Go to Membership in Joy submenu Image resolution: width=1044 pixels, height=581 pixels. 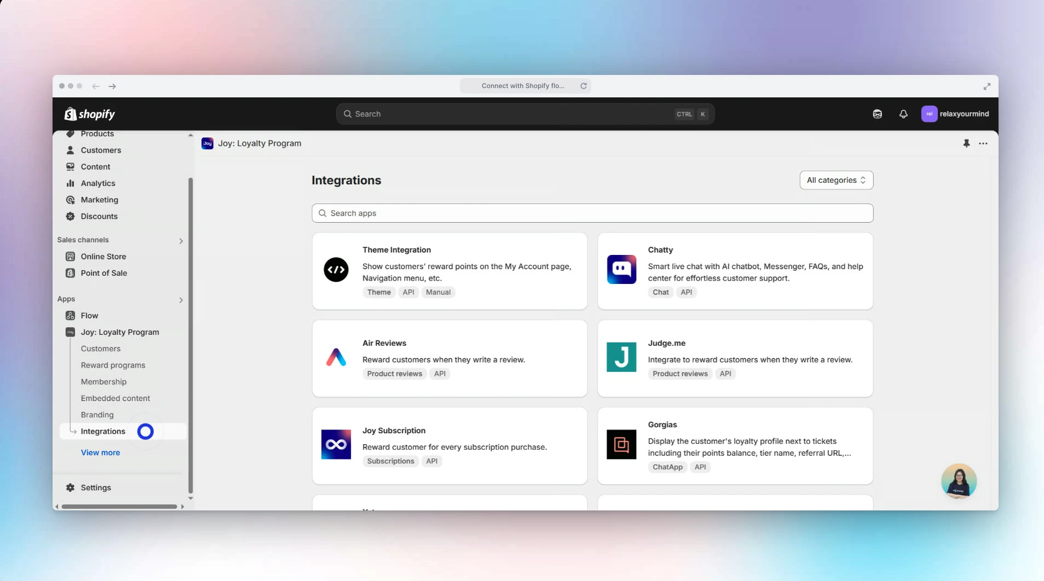103,382
